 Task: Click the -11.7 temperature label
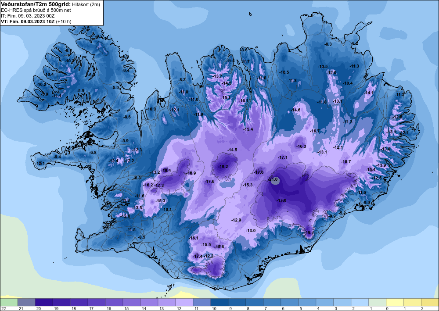pos(245,61)
